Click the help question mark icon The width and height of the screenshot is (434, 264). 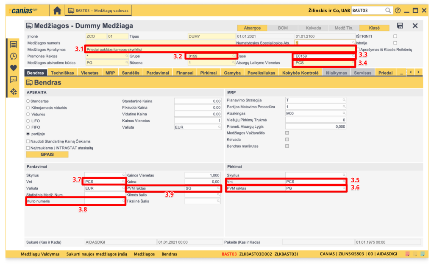coord(398,11)
